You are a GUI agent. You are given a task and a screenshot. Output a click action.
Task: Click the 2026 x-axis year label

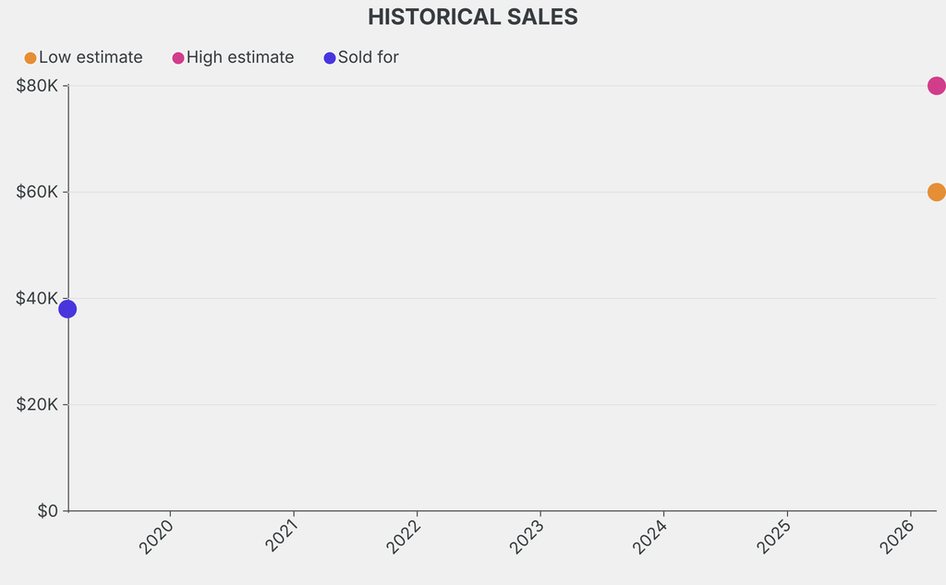[x=899, y=535]
